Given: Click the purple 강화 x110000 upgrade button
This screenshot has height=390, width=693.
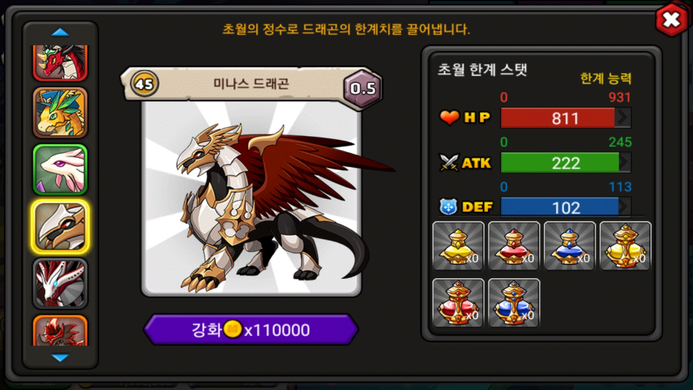Looking at the screenshot, I should point(251,329).
